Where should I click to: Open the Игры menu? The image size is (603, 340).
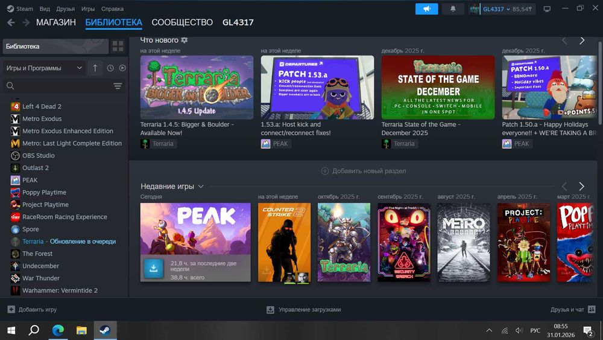[87, 8]
